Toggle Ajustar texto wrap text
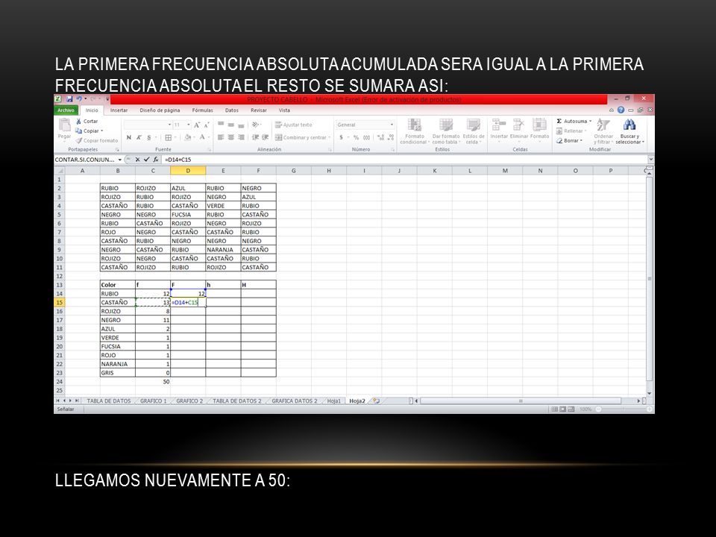The height and width of the screenshot is (537, 716). click(294, 125)
